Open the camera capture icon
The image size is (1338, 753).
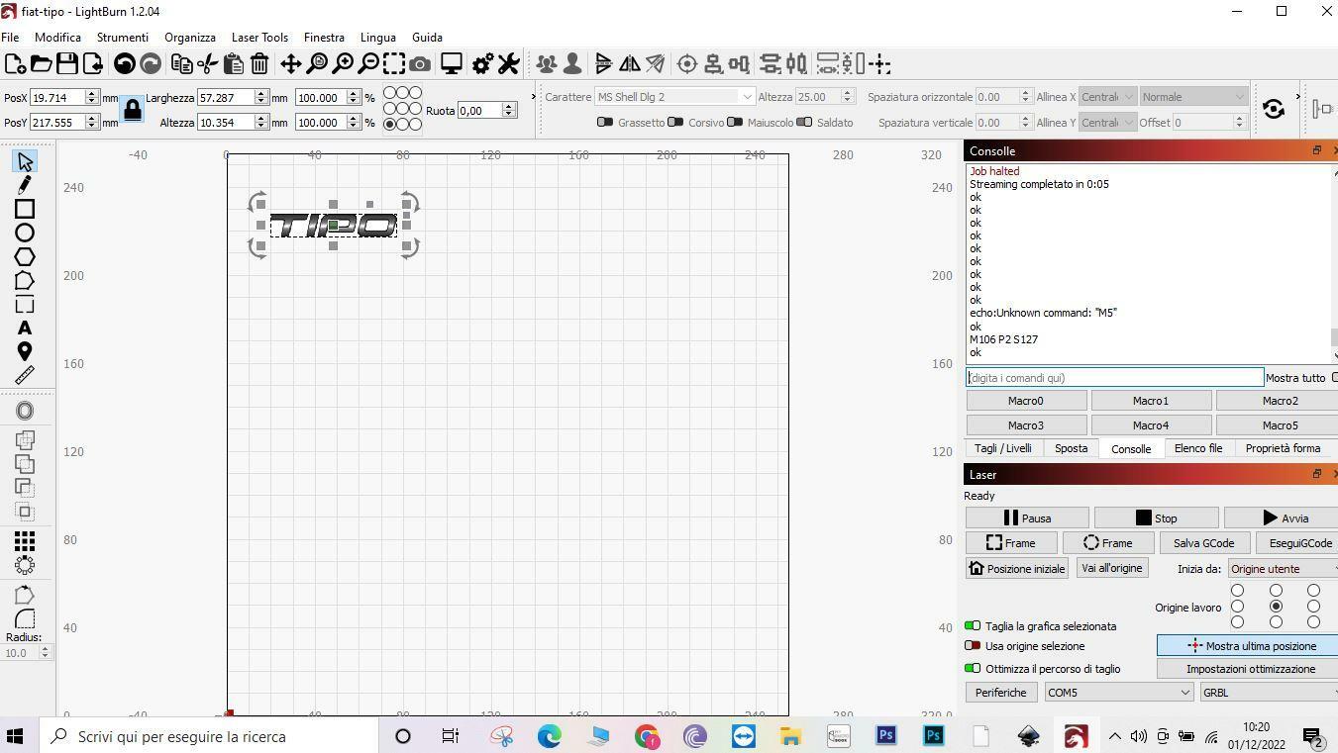(x=420, y=64)
